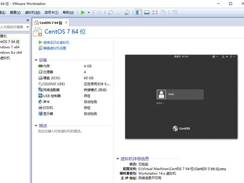Image resolution: width=244 pixels, height=183 pixels.
Task: Click the Send Ctrl+Alt+Del toolbar icon
Action: click(99, 13)
